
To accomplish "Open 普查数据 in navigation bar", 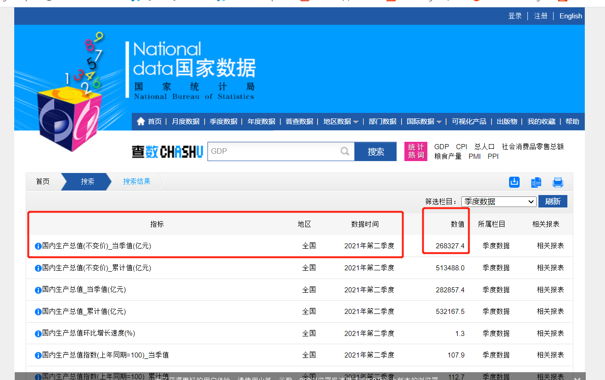I will pos(299,122).
